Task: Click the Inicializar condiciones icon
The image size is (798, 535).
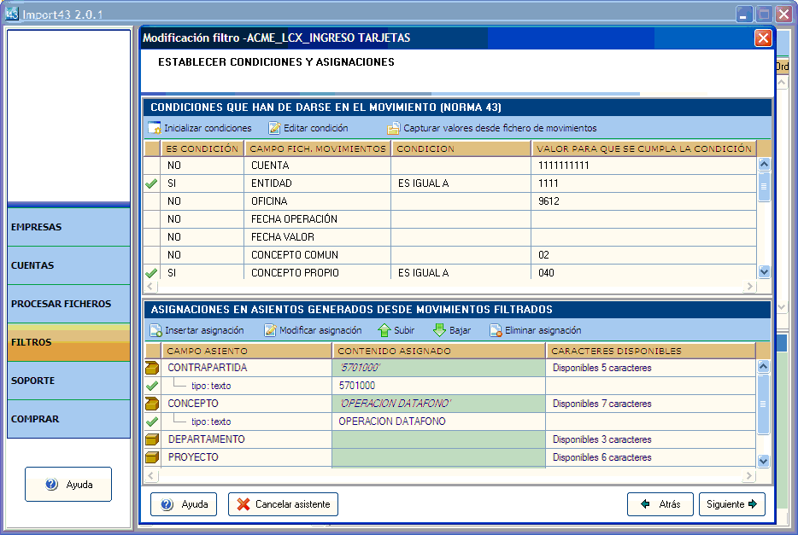Action: [x=155, y=128]
